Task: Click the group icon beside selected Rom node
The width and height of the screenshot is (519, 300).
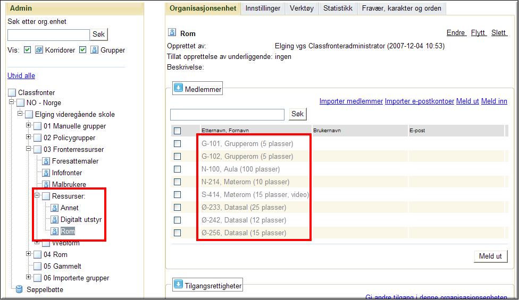Action: 55,232
